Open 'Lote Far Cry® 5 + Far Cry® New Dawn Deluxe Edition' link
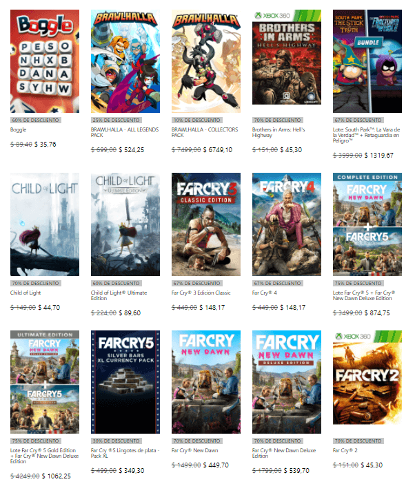This screenshot has height=486, width=415. 364,295
